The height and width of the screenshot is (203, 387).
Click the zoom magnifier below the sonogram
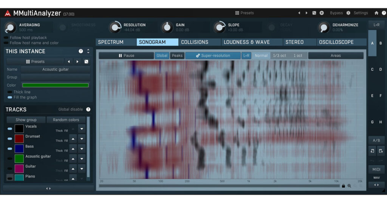click(x=349, y=186)
